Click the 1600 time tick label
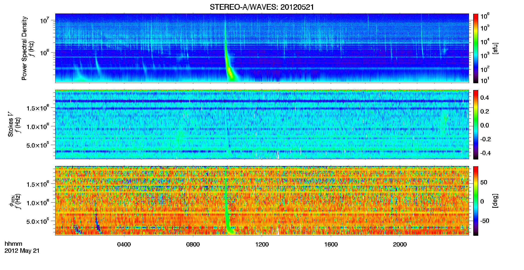Screen dimensions: 524x270 coord(331,244)
